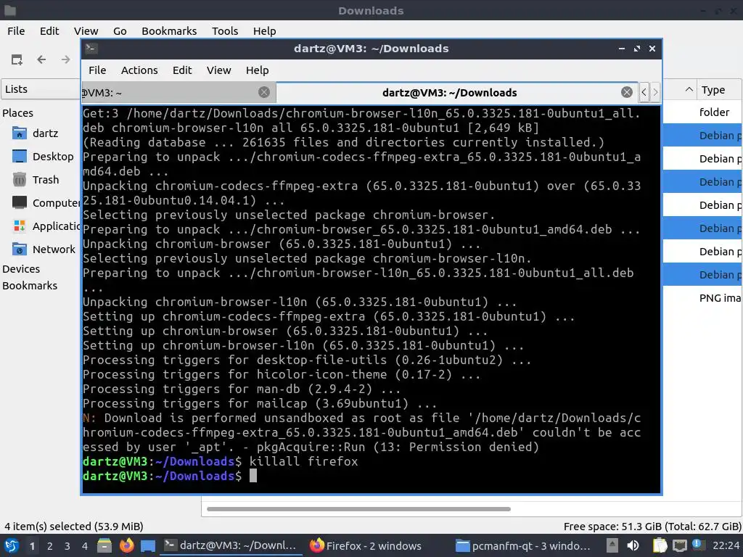The image size is (743, 557).
Task: Click the network monitor tray icon
Action: (x=679, y=545)
